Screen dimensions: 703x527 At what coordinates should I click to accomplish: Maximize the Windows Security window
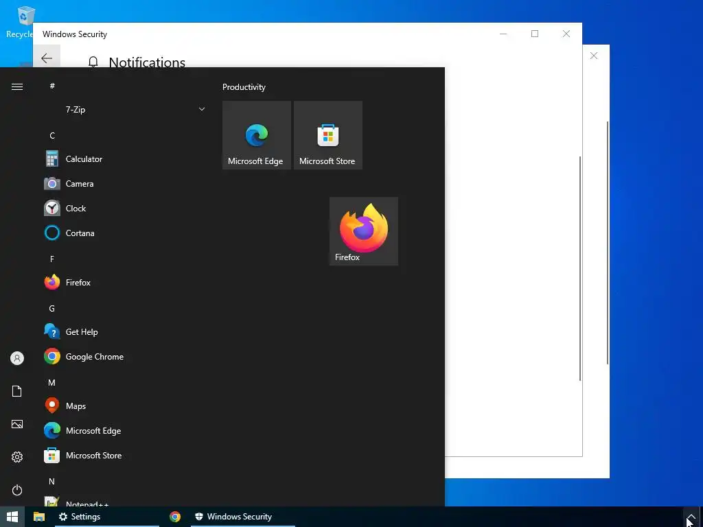(x=534, y=34)
